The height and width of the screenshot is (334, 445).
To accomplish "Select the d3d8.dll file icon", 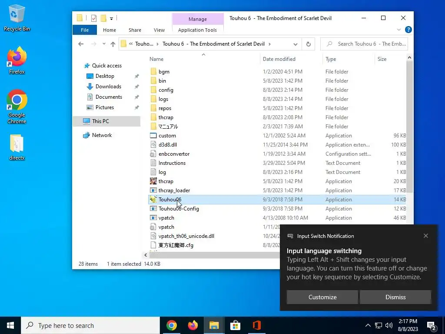I will [x=153, y=144].
